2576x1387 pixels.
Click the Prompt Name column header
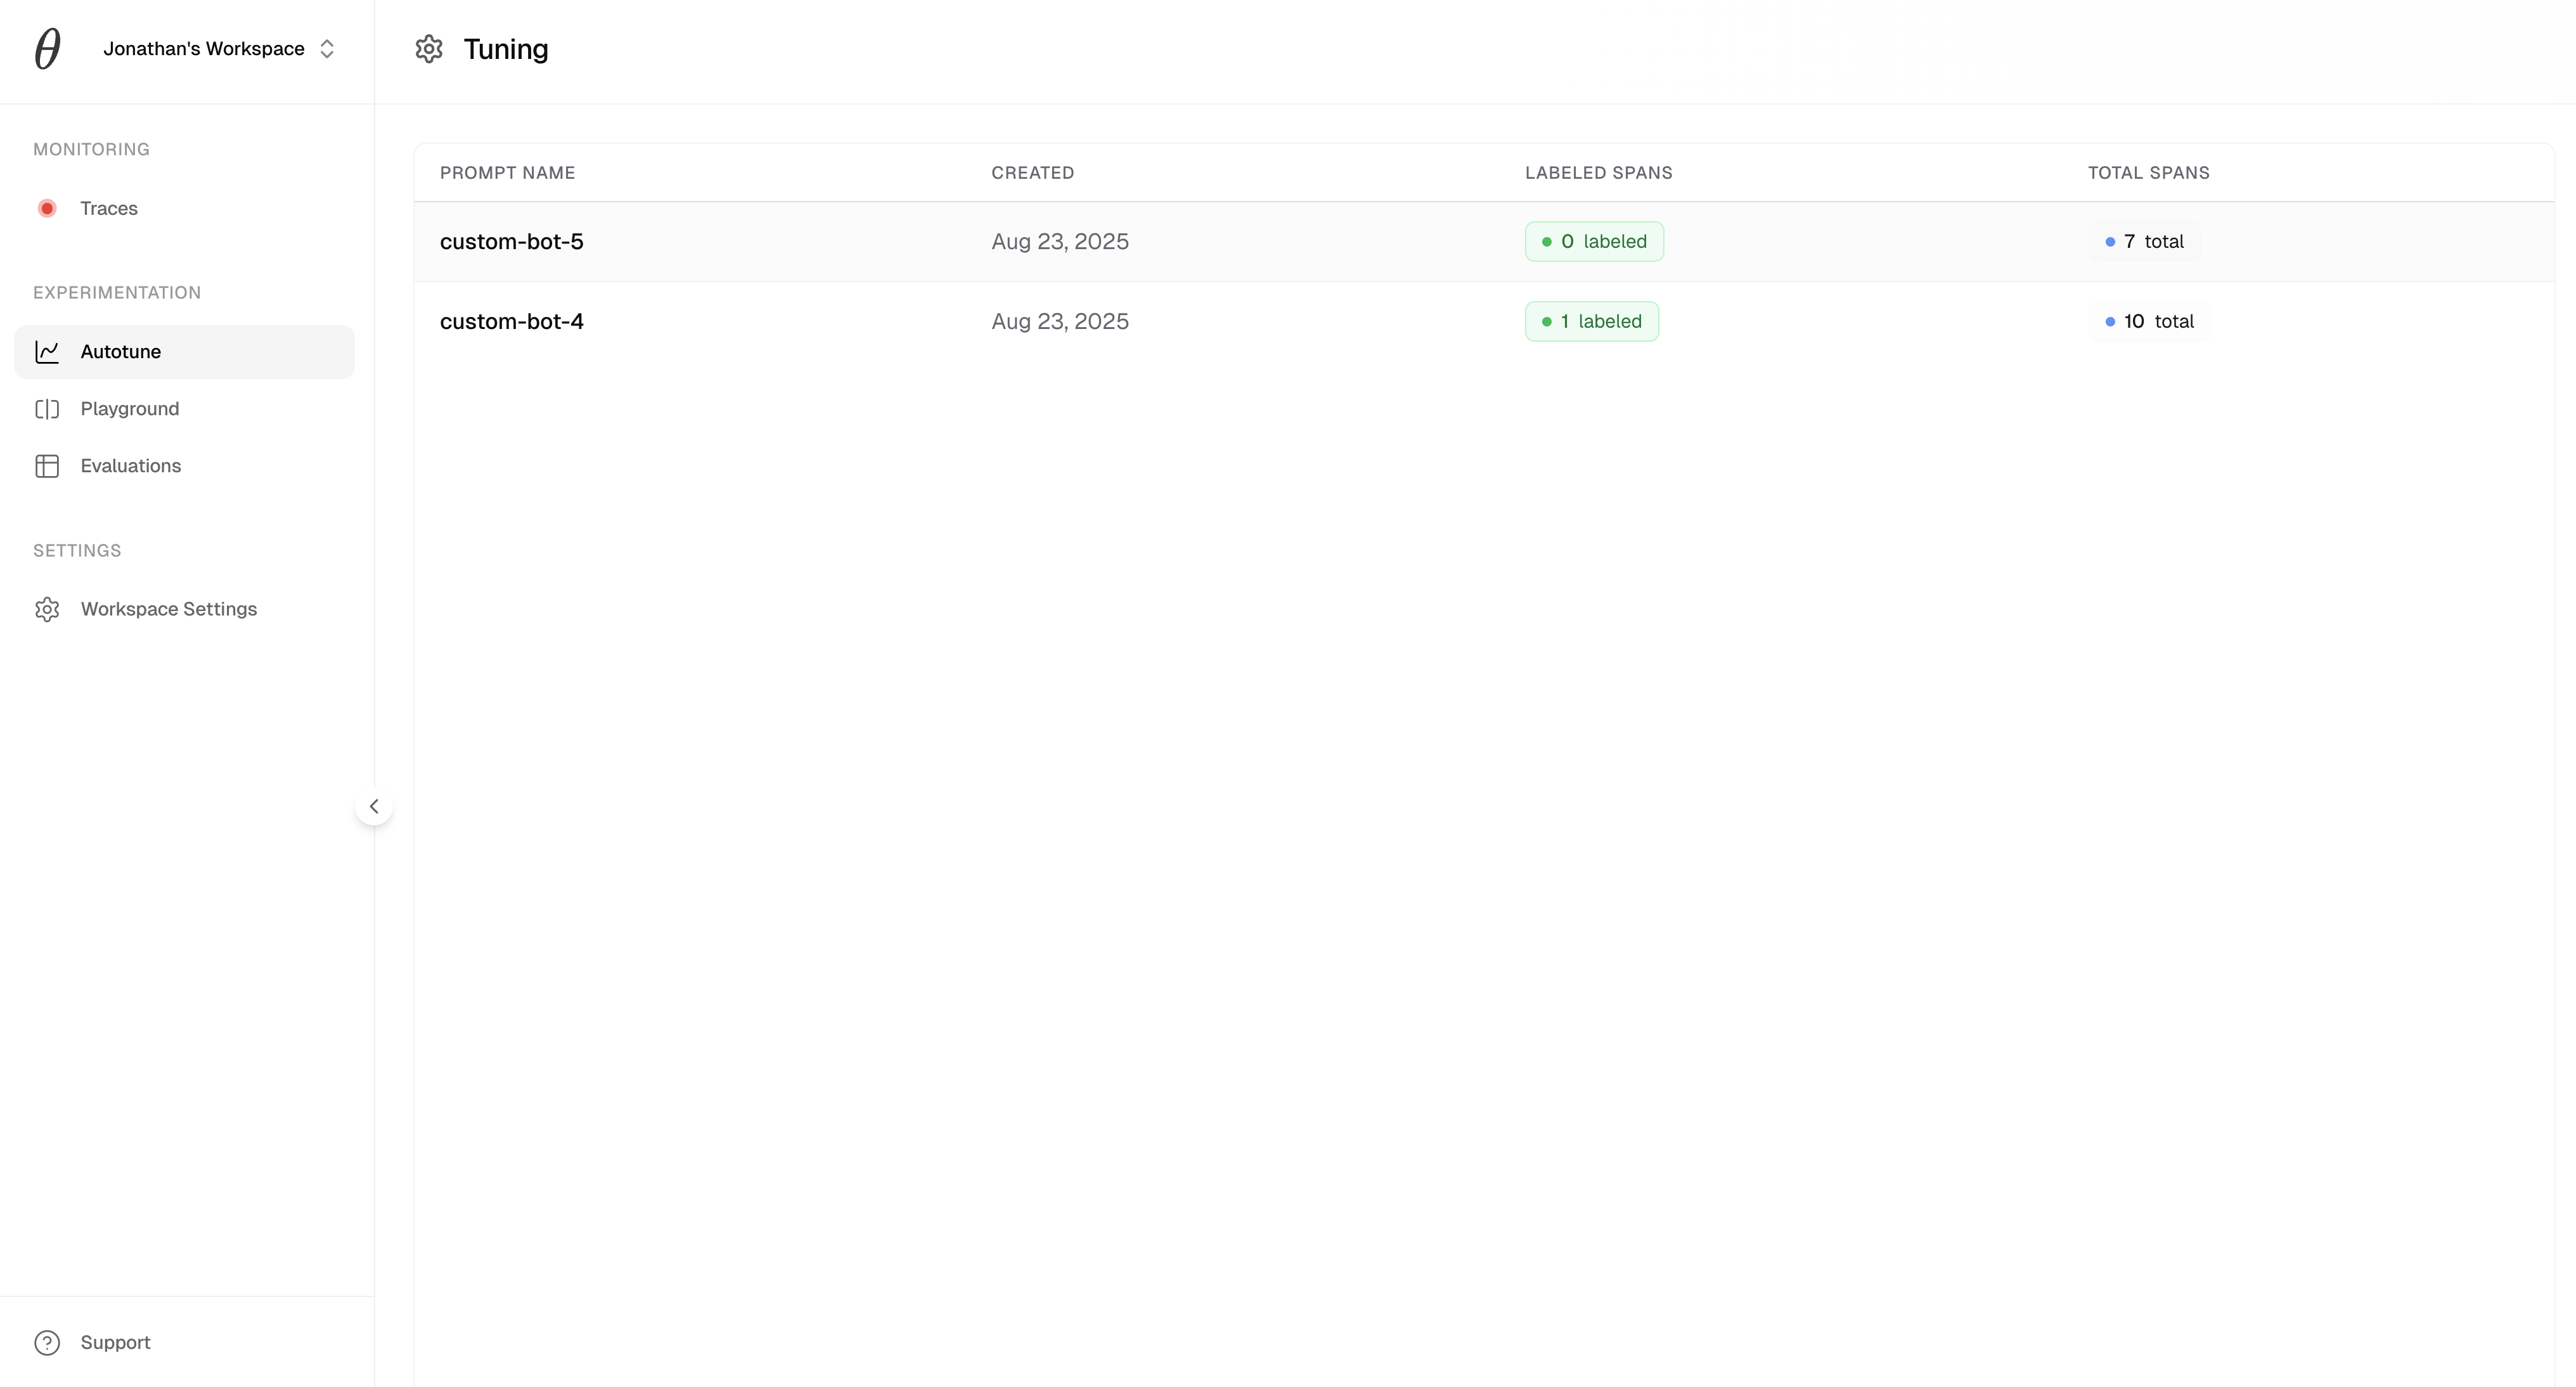507,173
